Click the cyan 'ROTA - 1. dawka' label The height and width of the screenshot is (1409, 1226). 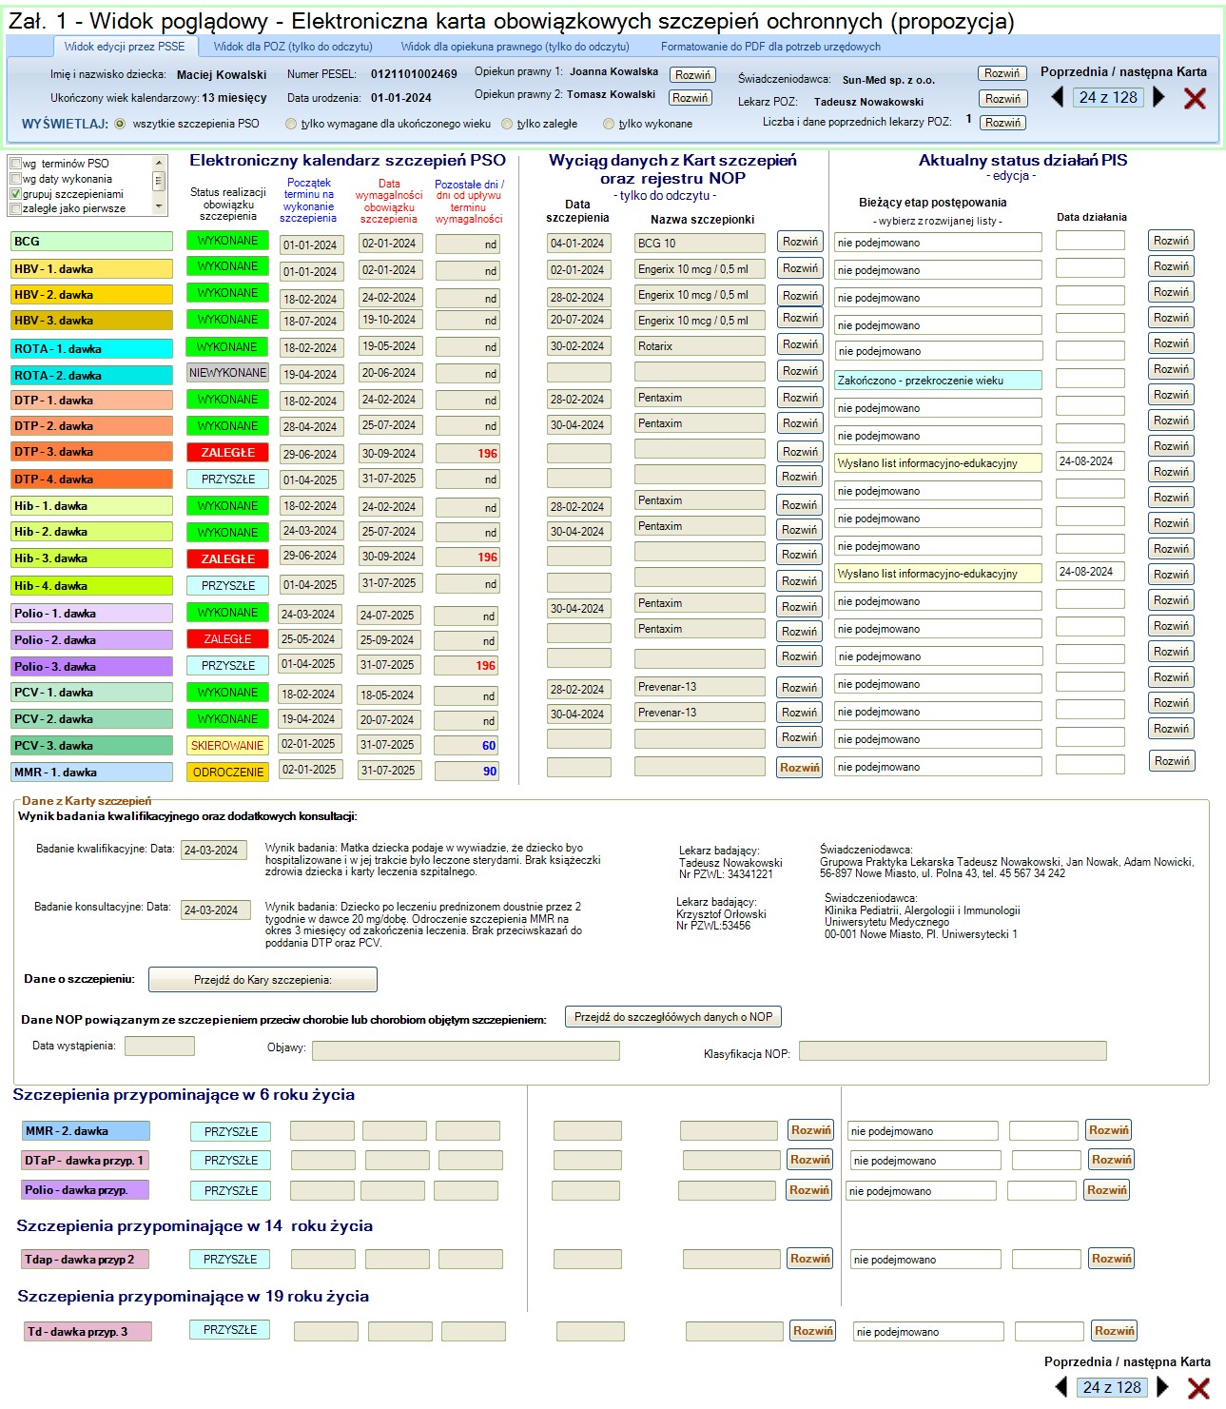[91, 349]
